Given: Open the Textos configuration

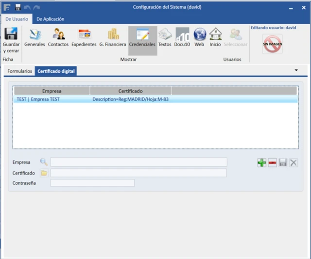Looking at the screenshot, I should click(165, 38).
